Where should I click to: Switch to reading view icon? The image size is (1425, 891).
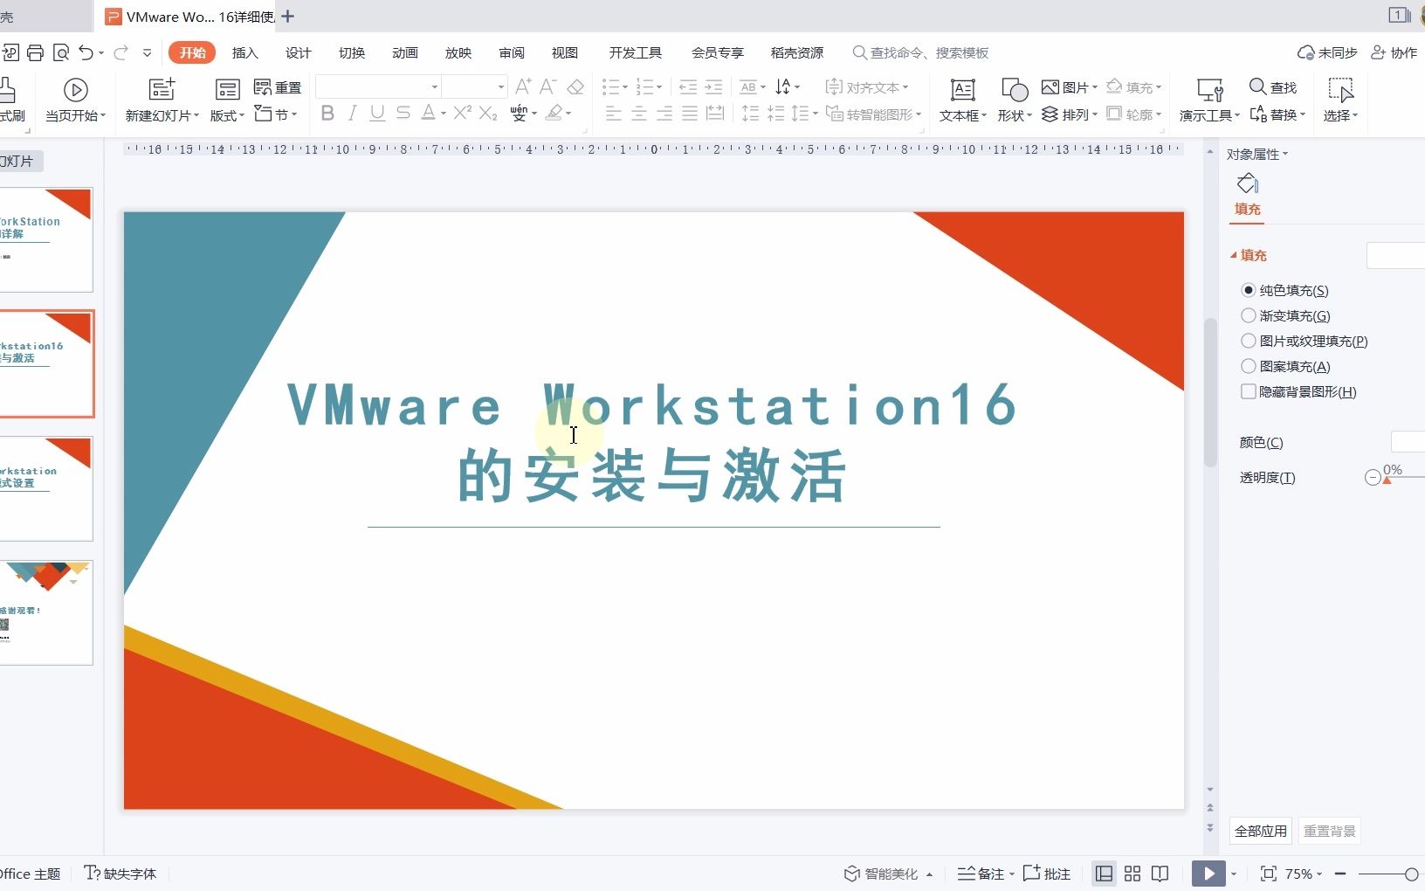tap(1160, 874)
